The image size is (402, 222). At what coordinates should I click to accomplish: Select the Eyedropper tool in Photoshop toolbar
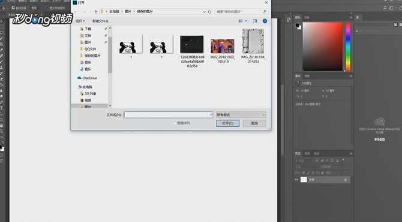click(2, 50)
